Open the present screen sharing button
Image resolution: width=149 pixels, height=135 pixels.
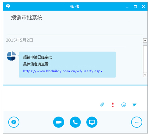(x=92, y=122)
